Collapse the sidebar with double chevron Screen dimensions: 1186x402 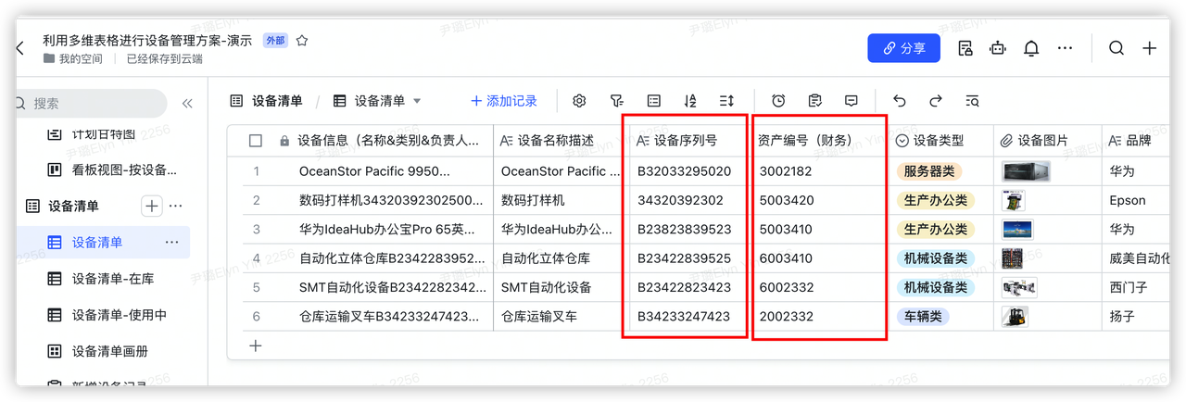[187, 104]
